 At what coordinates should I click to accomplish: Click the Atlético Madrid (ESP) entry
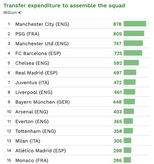pyautogui.click(x=40, y=151)
